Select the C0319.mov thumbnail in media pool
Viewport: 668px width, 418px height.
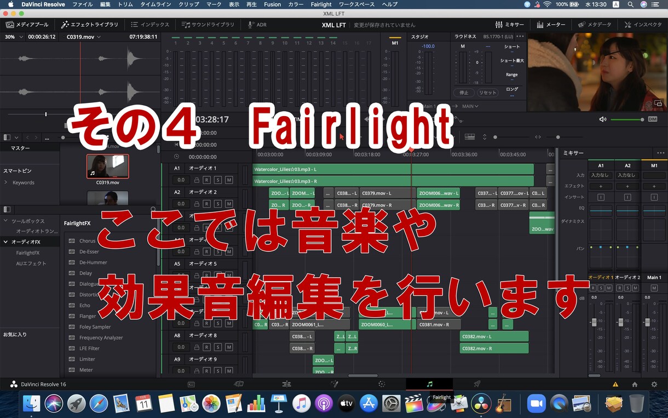pyautogui.click(x=108, y=166)
